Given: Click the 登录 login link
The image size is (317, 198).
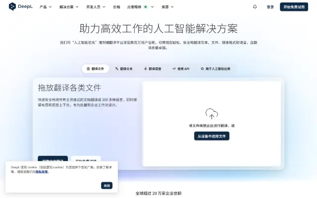Looking at the screenshot, I should point(270,7).
